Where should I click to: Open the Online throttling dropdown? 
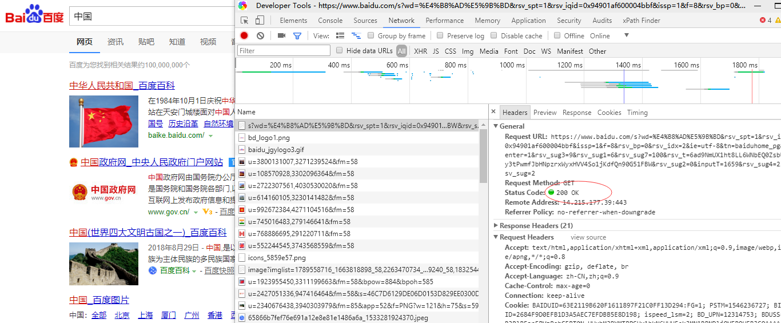coord(609,35)
